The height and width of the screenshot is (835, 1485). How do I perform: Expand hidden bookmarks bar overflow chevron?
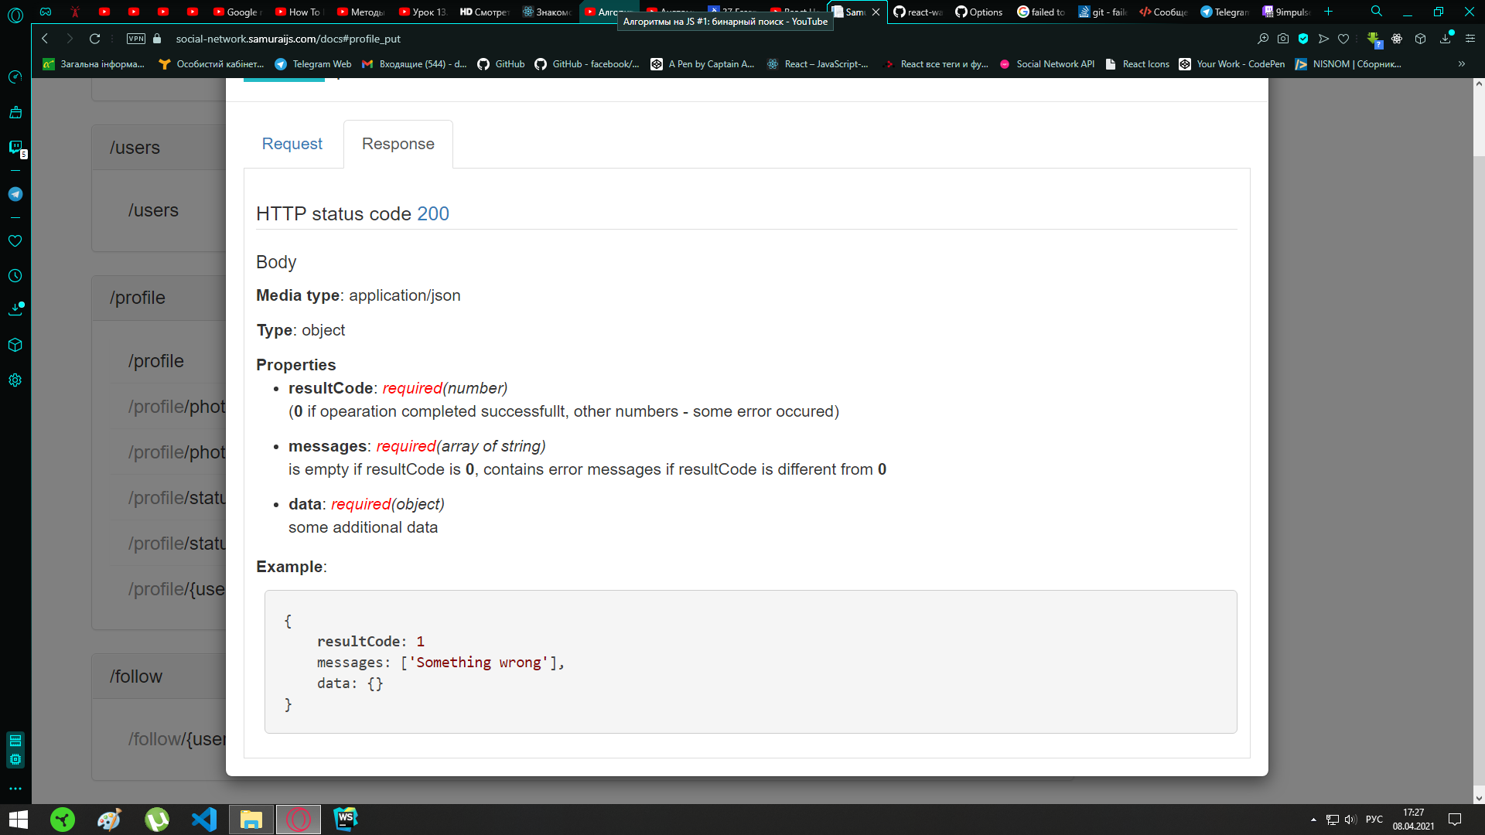click(1461, 64)
